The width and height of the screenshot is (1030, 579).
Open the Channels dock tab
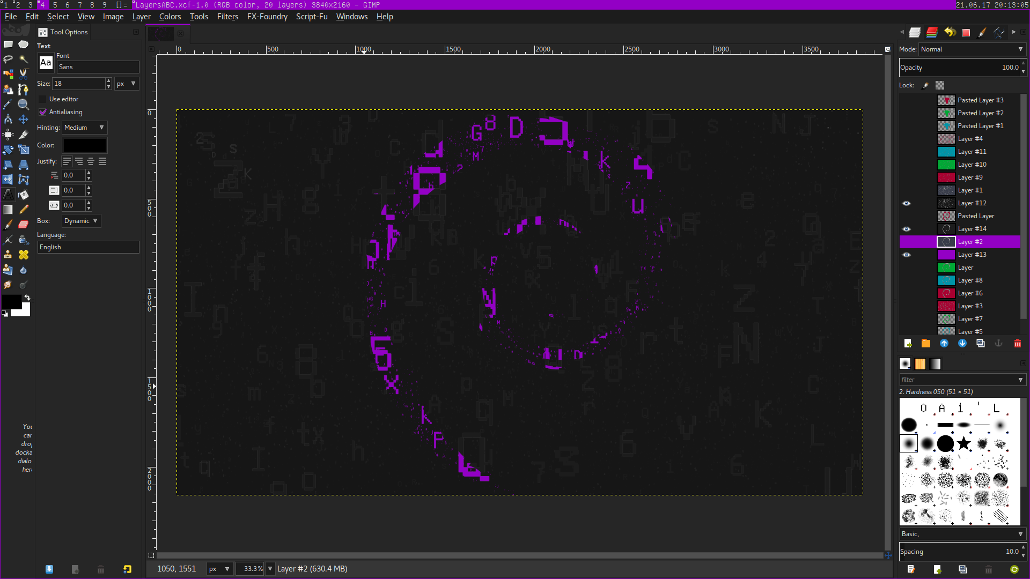tap(932, 33)
